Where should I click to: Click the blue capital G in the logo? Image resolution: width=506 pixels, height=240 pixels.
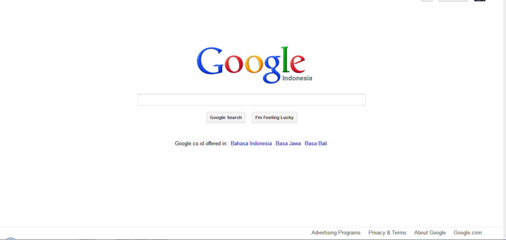(x=210, y=61)
